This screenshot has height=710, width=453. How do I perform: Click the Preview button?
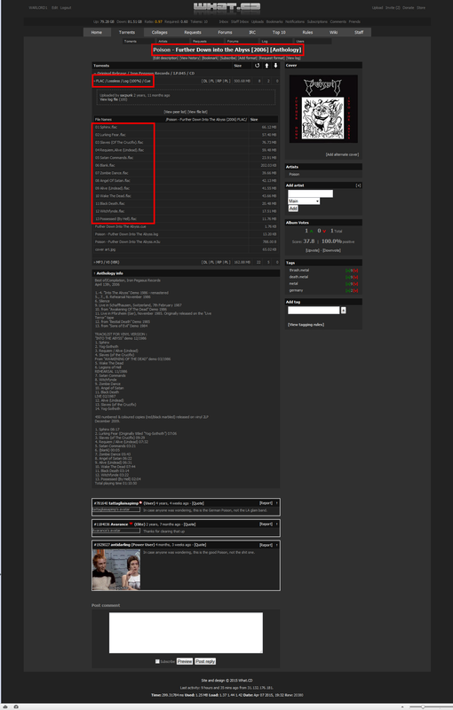click(185, 661)
